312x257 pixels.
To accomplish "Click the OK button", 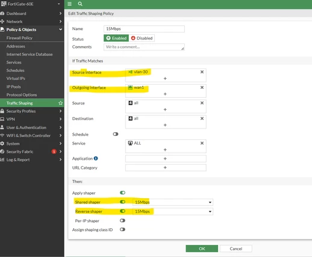I will pyautogui.click(x=202, y=249).
